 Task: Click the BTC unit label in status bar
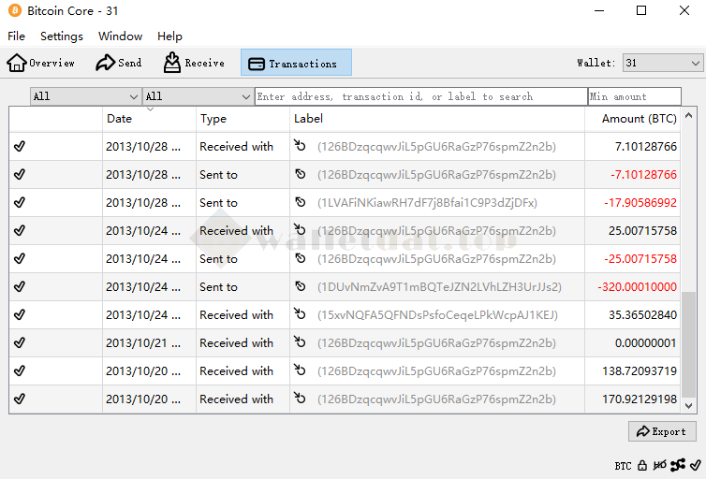pos(623,466)
